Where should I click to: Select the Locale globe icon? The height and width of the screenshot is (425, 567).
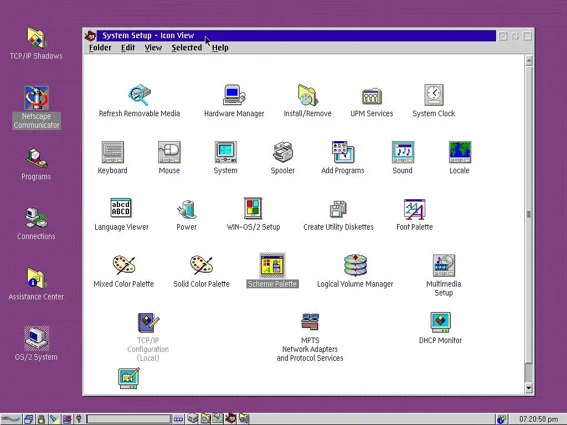click(460, 152)
